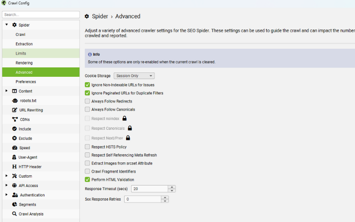The width and height of the screenshot is (355, 222).
Task: Click the URL Rewriting icon
Action: (x=15, y=110)
